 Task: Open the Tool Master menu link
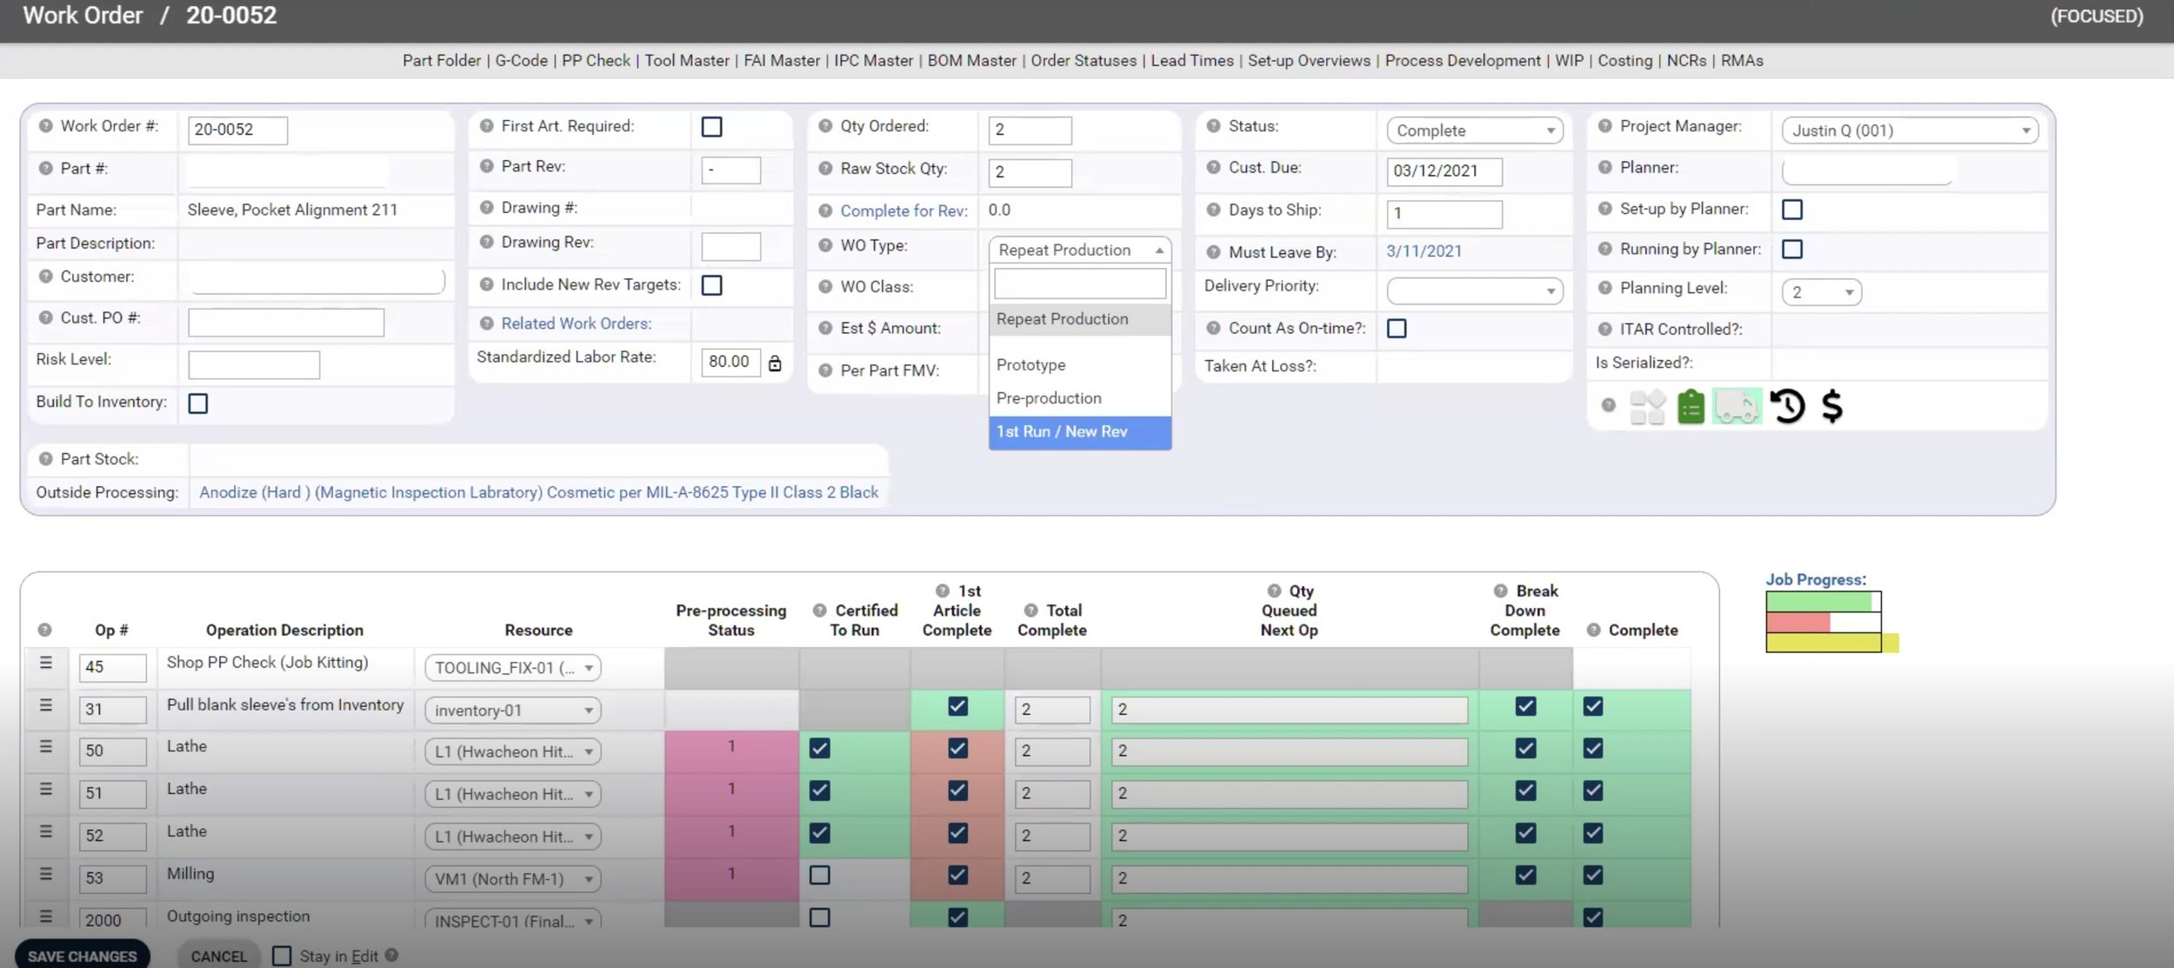tap(686, 61)
